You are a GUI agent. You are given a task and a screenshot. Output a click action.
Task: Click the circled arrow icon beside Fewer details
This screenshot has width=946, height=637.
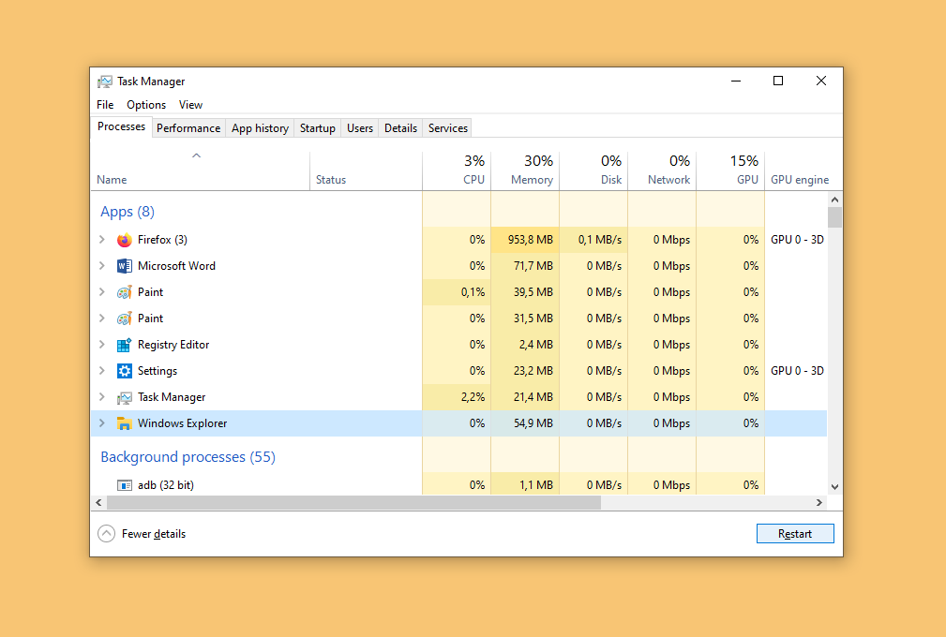(x=106, y=533)
